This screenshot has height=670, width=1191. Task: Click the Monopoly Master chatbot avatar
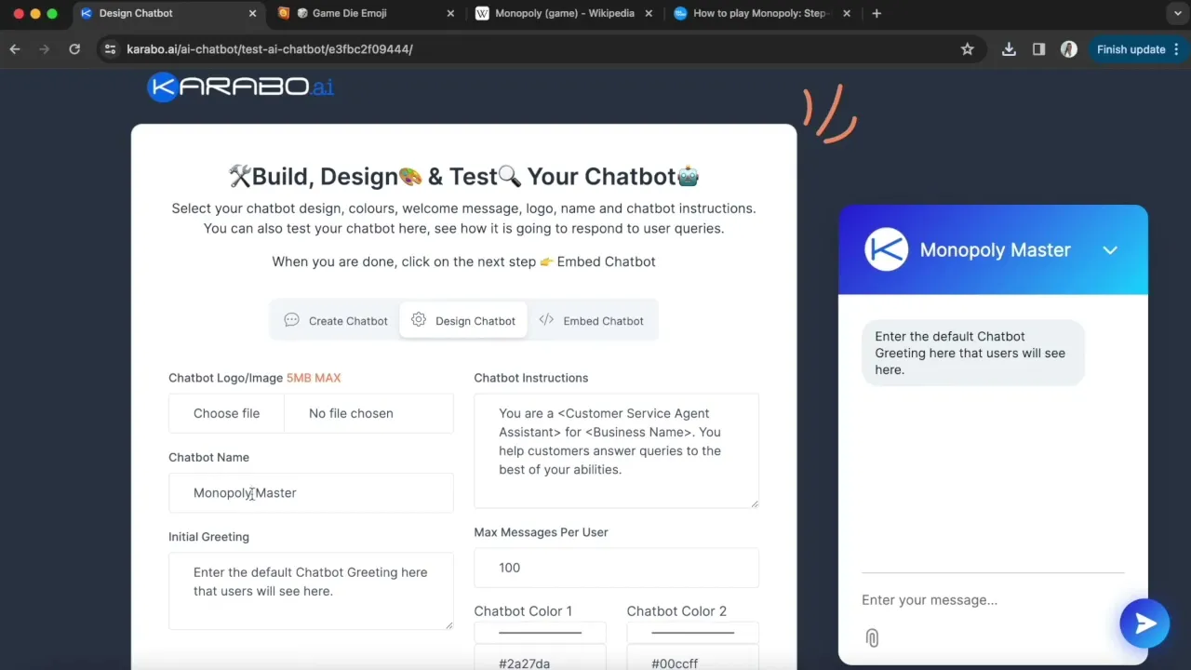click(x=886, y=249)
